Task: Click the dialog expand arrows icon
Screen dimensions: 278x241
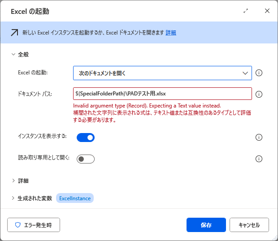Action: point(246,11)
